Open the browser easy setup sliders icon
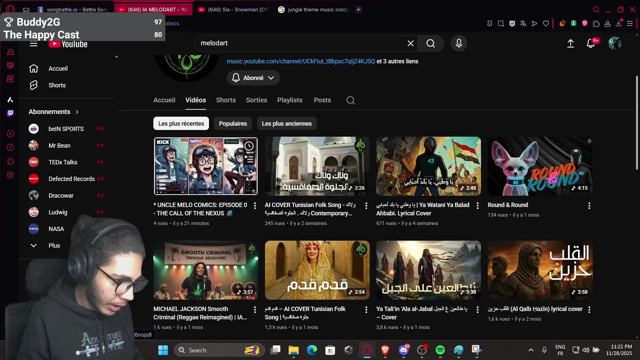This screenshot has width=640, height=360. [630, 23]
